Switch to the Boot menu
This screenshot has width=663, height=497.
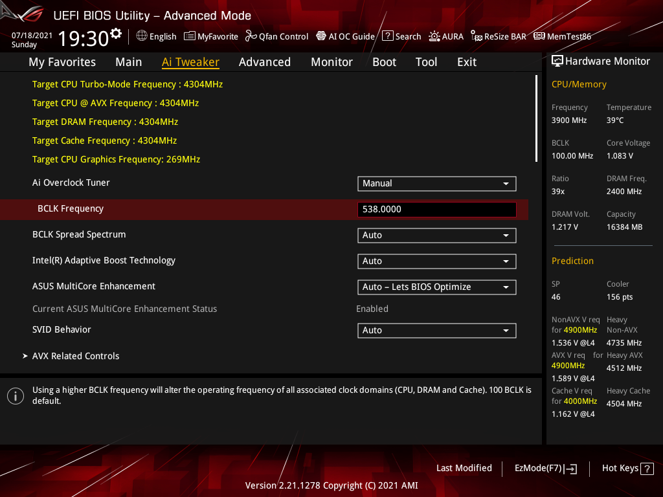(384, 61)
